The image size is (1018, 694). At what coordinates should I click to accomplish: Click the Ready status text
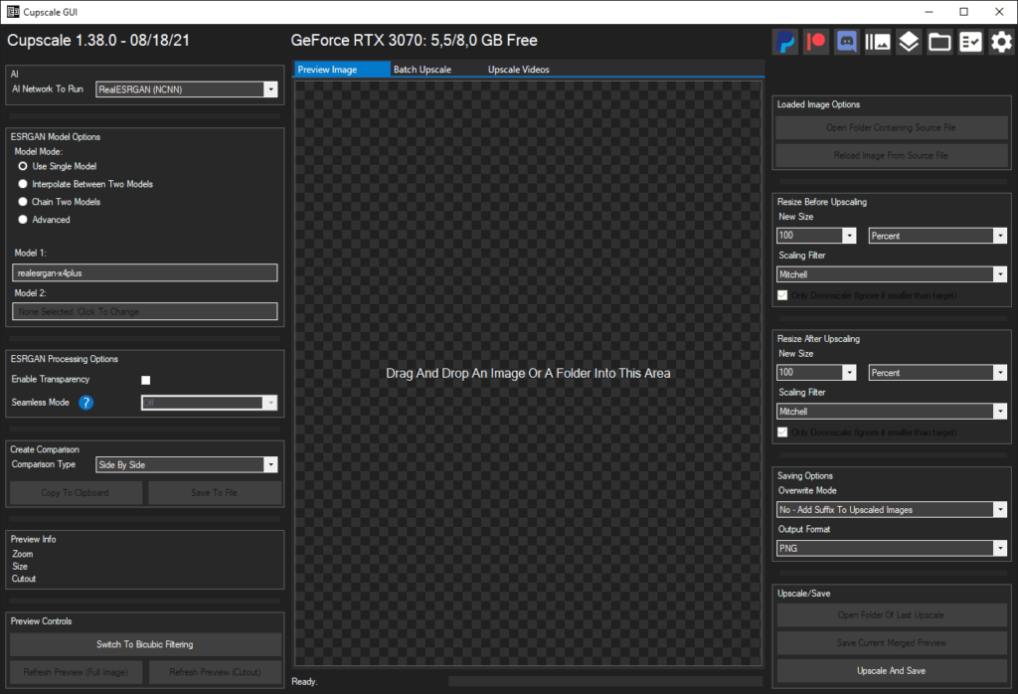pyautogui.click(x=304, y=682)
